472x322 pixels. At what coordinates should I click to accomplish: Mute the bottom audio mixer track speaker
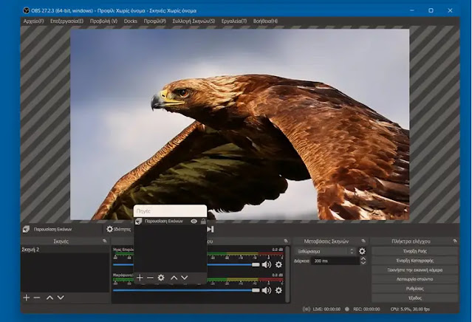tap(266, 290)
